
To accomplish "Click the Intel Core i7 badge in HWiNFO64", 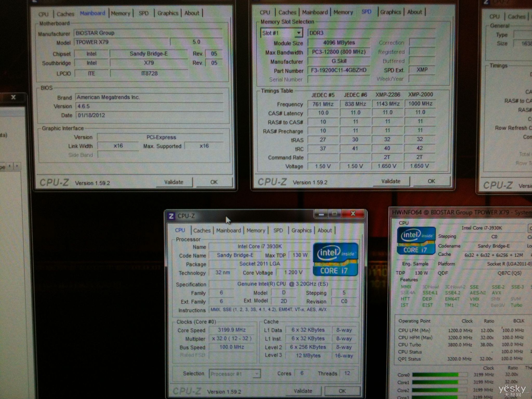I will point(416,241).
